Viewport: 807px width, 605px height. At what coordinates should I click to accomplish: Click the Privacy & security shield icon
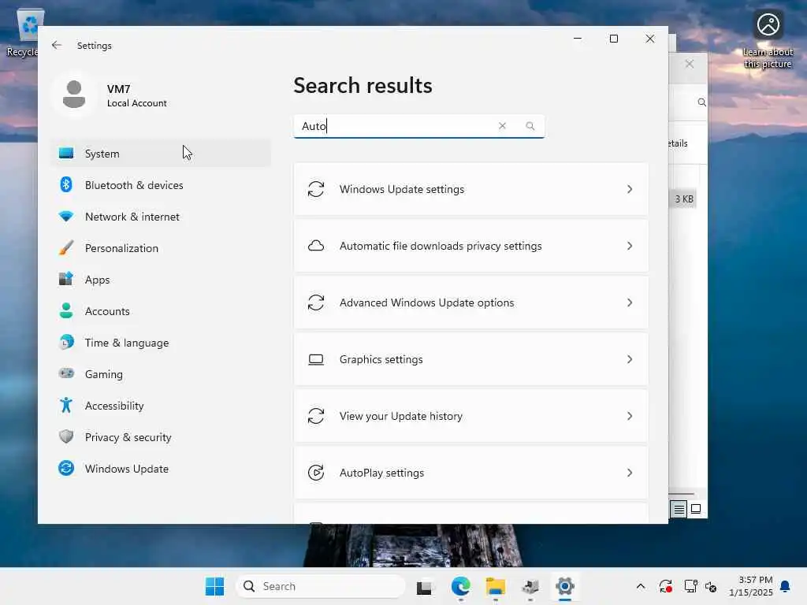click(66, 436)
